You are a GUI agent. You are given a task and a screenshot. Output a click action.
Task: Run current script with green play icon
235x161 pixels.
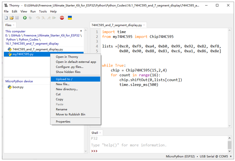click(x=25, y=18)
